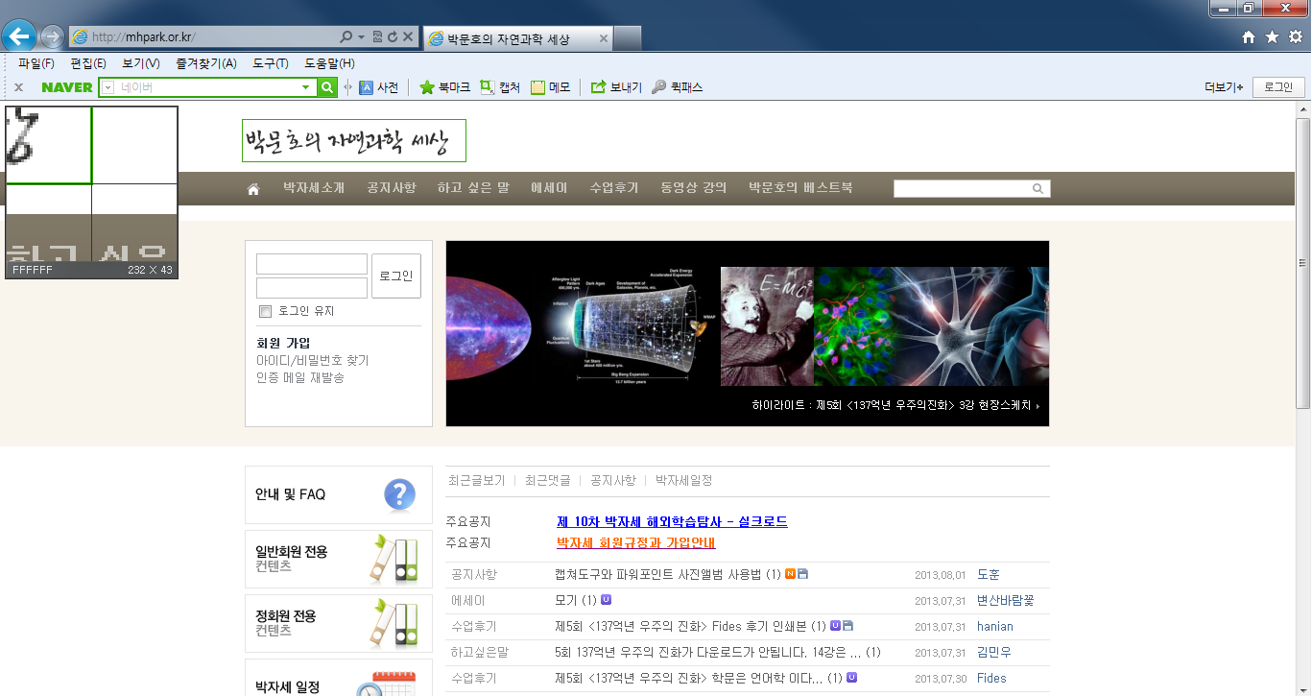The height and width of the screenshot is (696, 1312).
Task: Click the 캡처 capture tool icon
Action: coord(499,87)
